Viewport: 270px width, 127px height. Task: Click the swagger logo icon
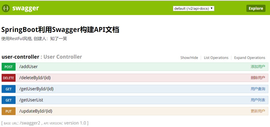tap(6, 8)
